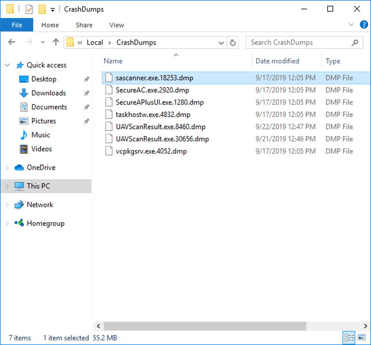The width and height of the screenshot is (371, 345).
Task: Select file UAVScanResult.exe.8460.dmp
Action: 160,127
